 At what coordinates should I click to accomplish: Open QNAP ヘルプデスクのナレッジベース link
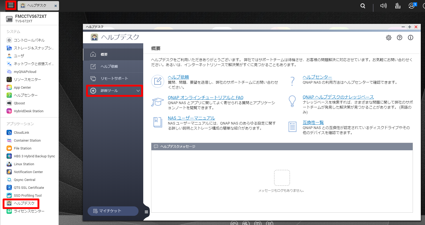[x=338, y=97]
